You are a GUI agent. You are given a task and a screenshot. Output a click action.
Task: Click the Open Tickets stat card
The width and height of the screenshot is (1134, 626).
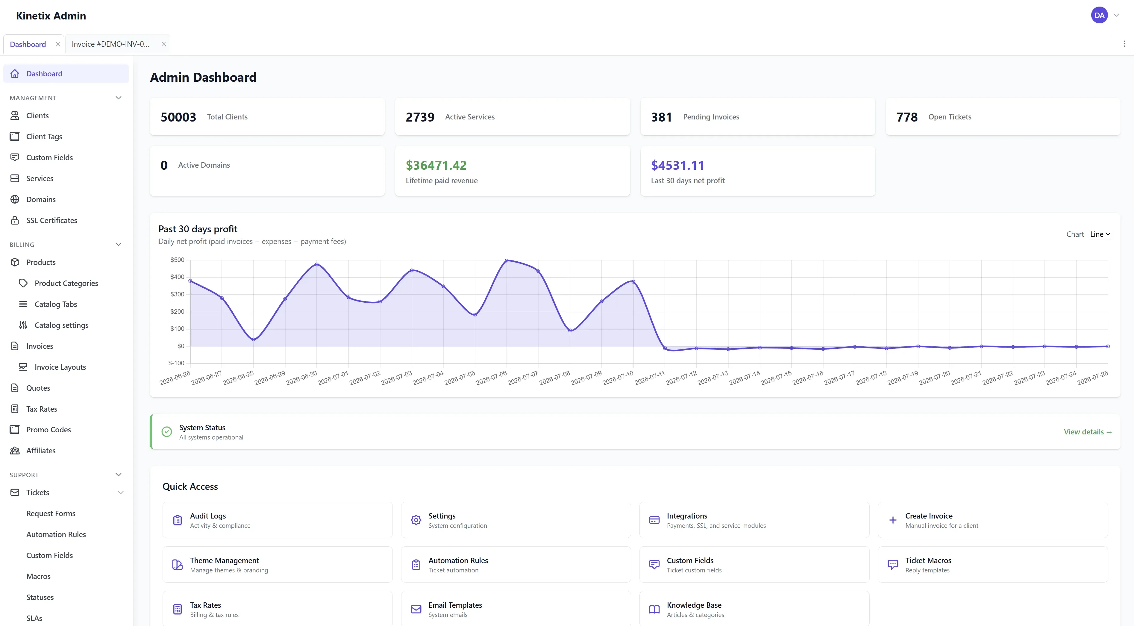tap(1003, 117)
